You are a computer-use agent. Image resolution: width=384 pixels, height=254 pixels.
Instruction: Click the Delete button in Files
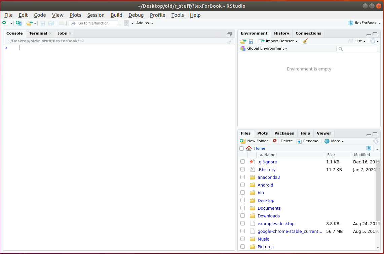(x=283, y=141)
